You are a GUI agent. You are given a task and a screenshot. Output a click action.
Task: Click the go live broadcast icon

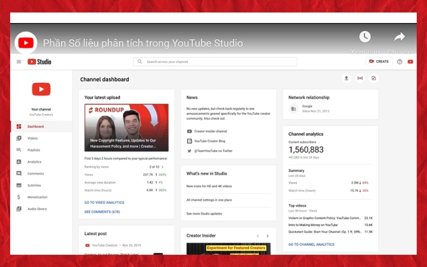[360, 78]
